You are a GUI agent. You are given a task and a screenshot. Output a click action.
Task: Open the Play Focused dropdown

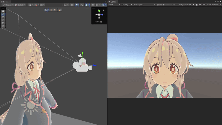pyautogui.click(x=186, y=4)
